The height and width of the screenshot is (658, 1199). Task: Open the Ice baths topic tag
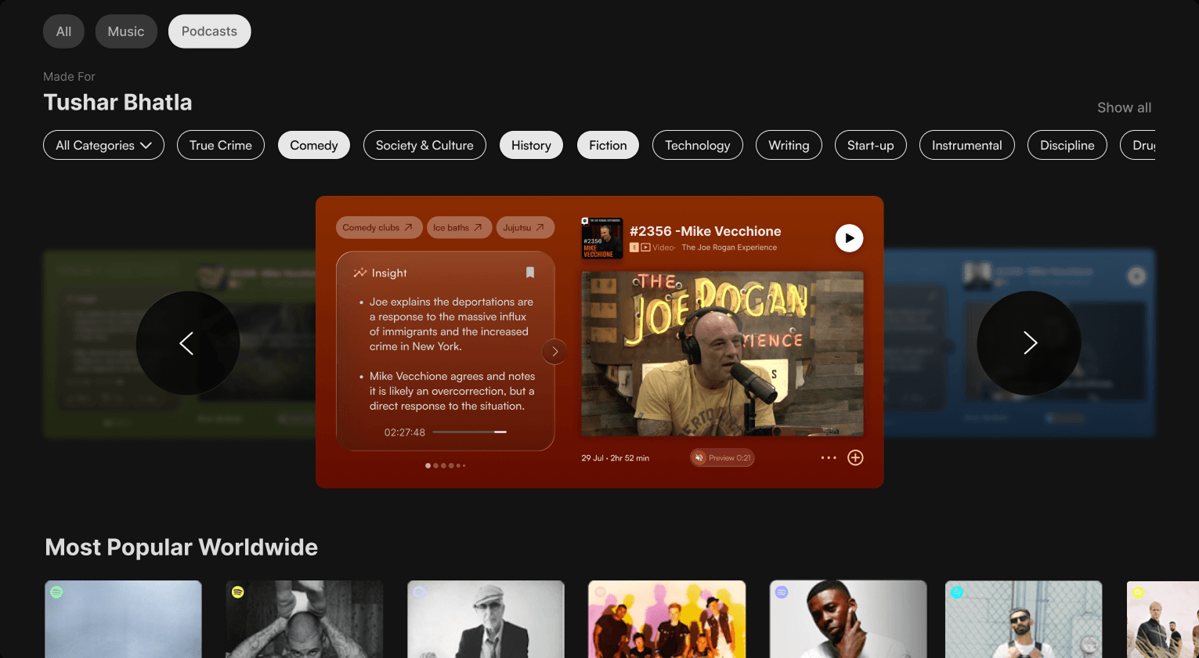[459, 227]
